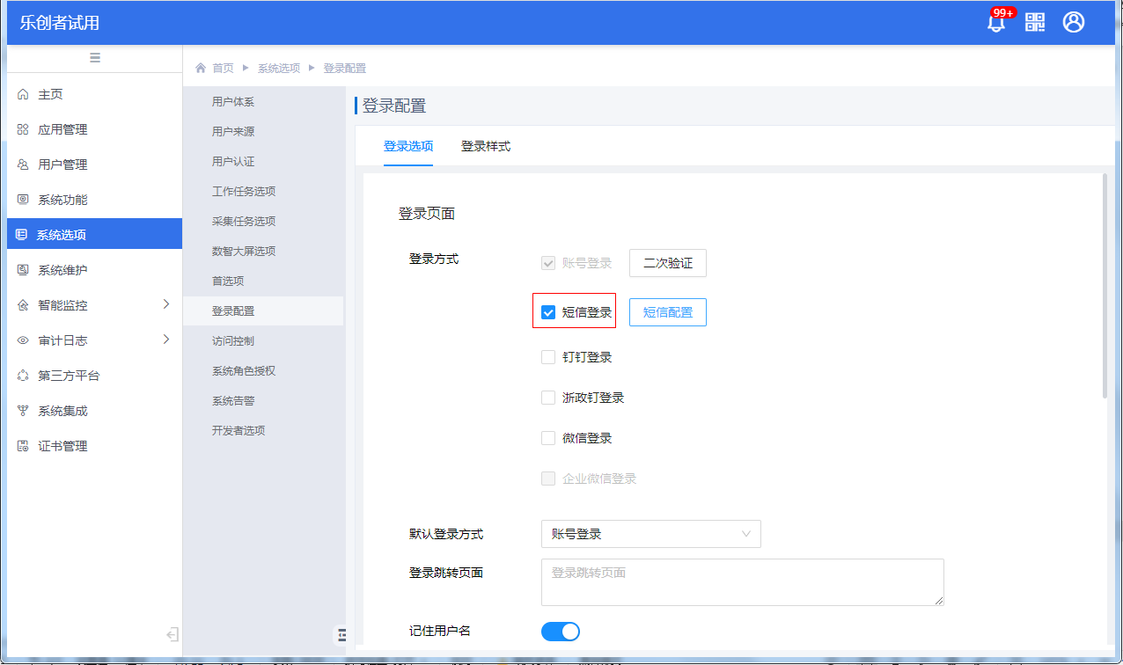Click the 证书管理 sidebar icon

click(x=23, y=446)
